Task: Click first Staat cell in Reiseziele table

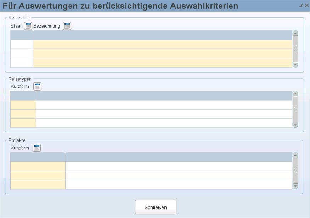Action: [x=22, y=44]
